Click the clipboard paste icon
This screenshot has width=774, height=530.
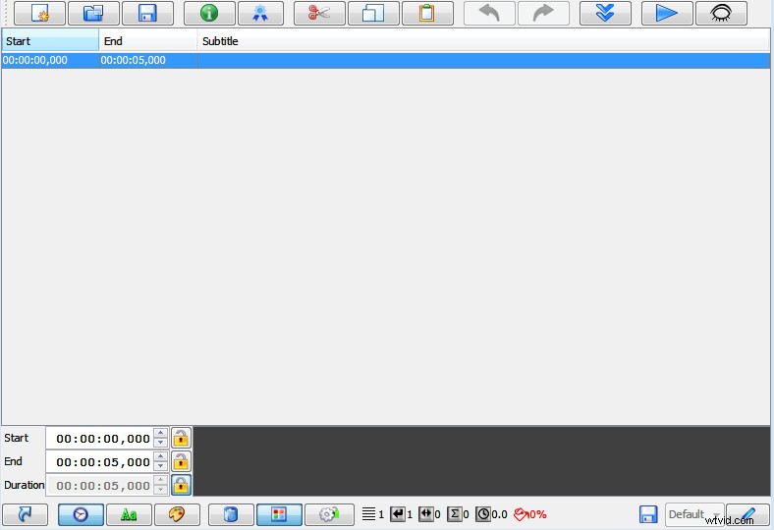[427, 14]
